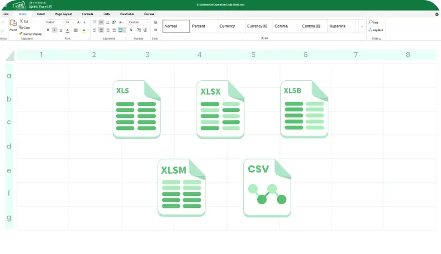
Task: Toggle italic formatting
Action: 55,29
